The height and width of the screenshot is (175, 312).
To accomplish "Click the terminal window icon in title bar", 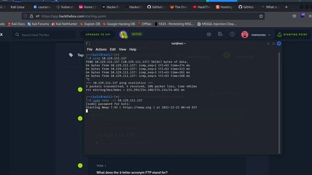I will [88, 43].
